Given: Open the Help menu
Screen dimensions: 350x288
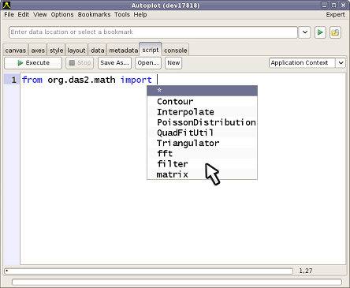Looking at the screenshot, I should pos(140,14).
